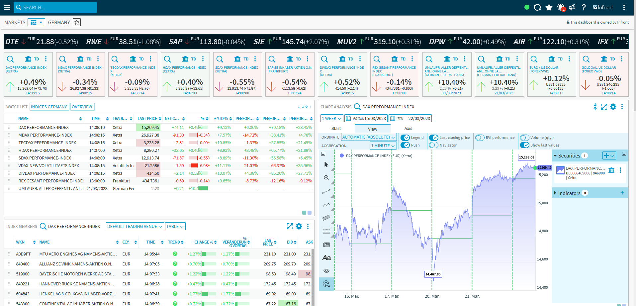Click the DAX PERFORMANCE-INDEX row in the watchlist
The height and width of the screenshot is (306, 636).
[x=44, y=127]
